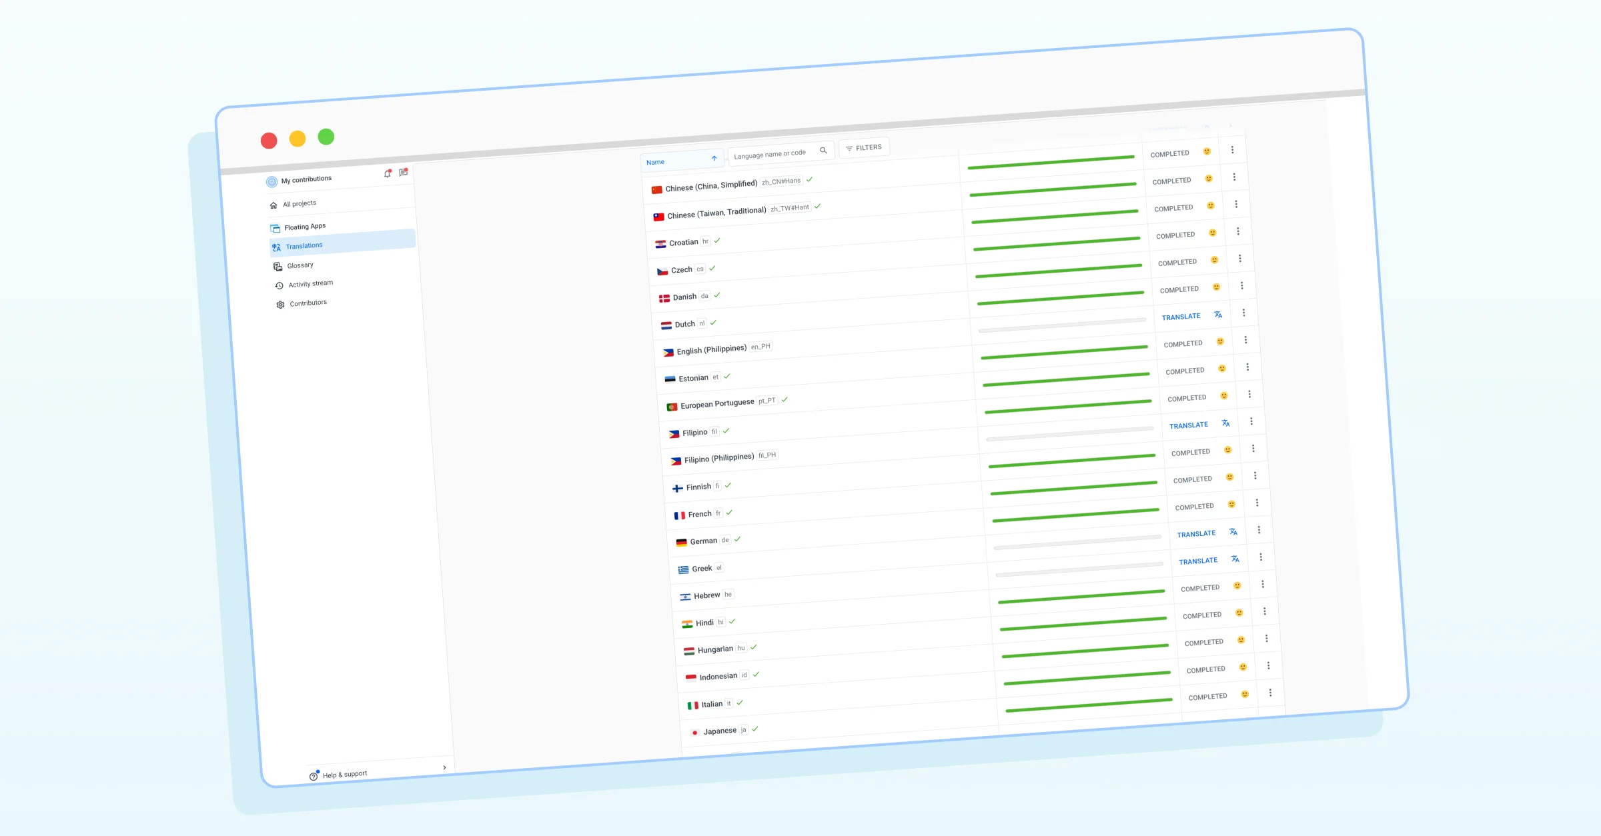Open the notifications bell icon

387,174
